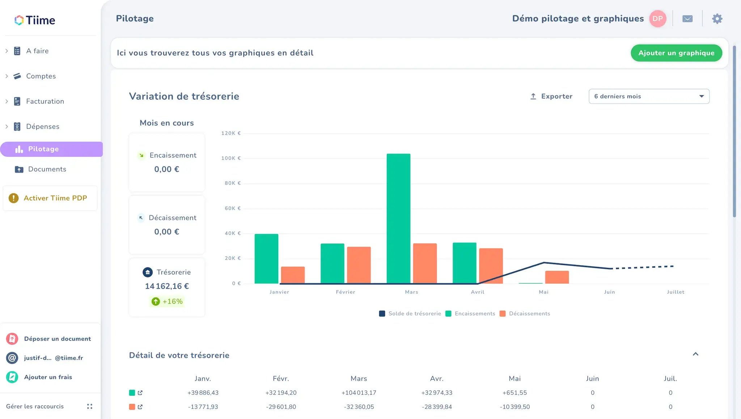The height and width of the screenshot is (419, 741).
Task: Select Pilotage in the sidebar
Action: coord(43,149)
